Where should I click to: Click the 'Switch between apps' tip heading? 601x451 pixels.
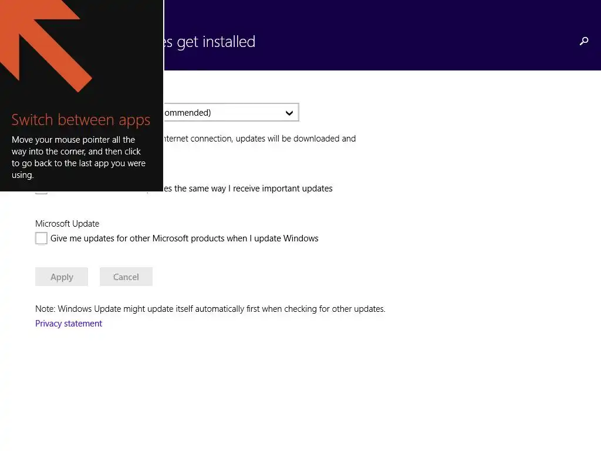tap(81, 120)
